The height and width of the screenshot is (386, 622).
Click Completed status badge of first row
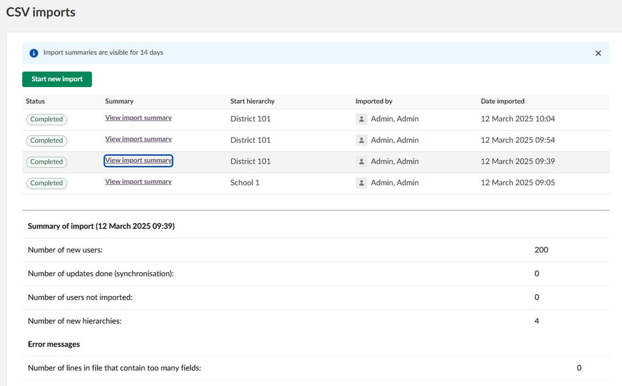point(46,120)
